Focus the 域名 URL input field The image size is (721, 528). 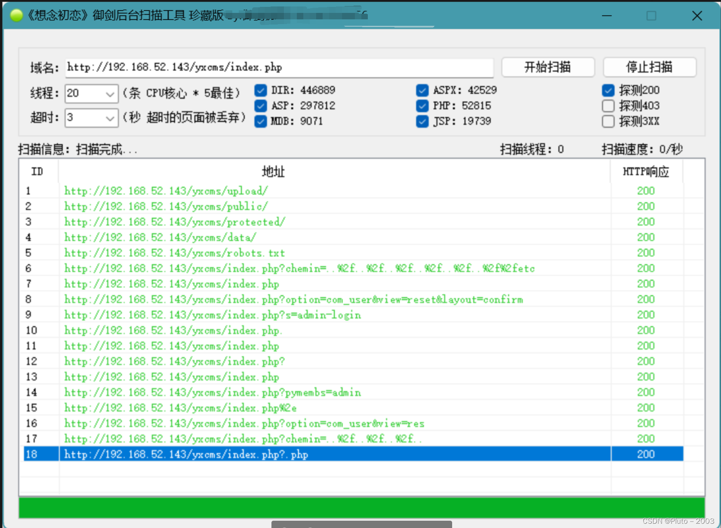click(279, 68)
